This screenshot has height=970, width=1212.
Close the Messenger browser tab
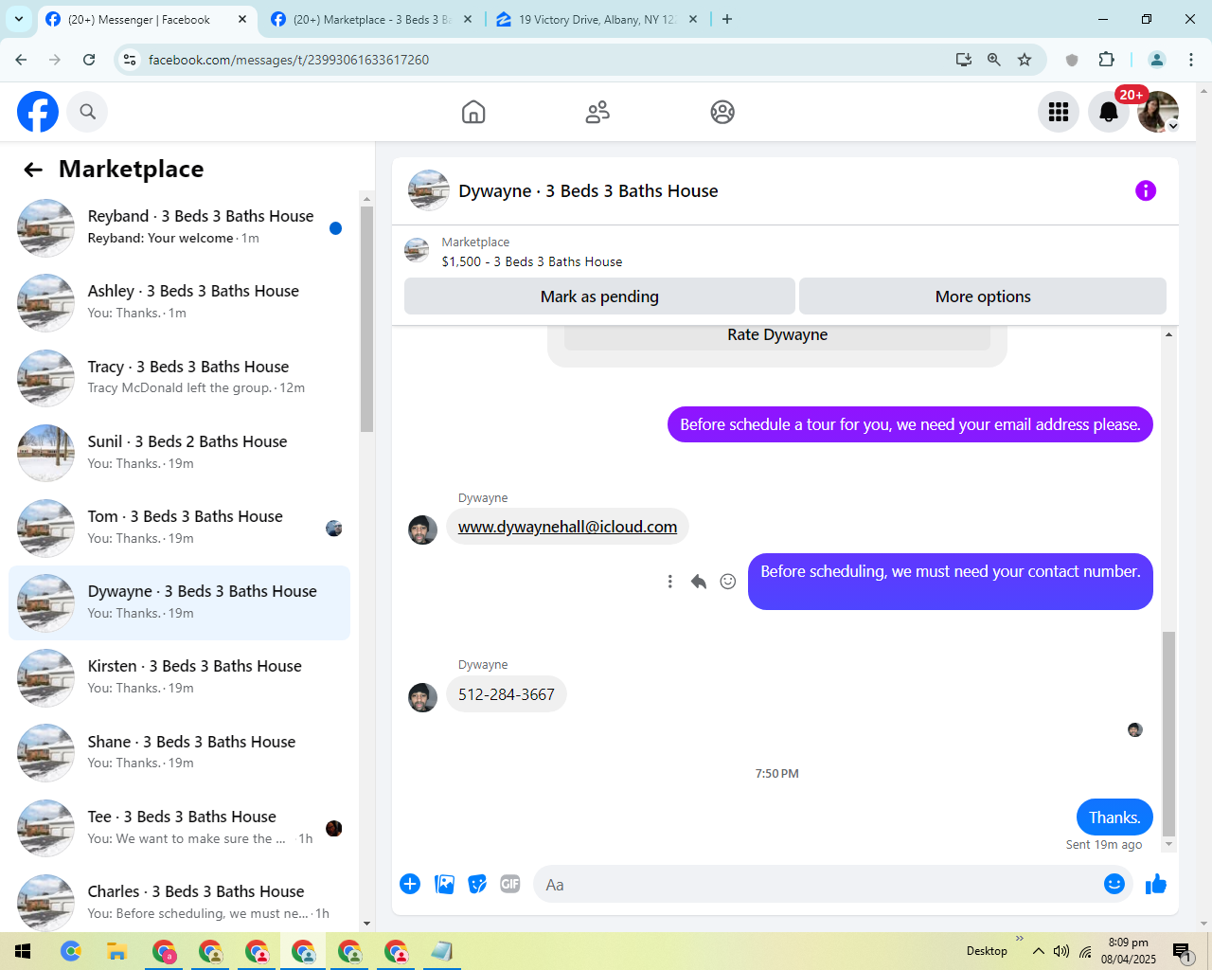(x=242, y=19)
